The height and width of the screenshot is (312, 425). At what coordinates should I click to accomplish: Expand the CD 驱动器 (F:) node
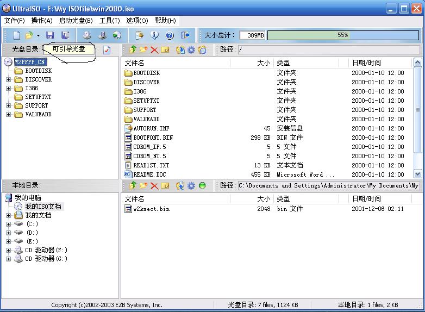pos(8,250)
